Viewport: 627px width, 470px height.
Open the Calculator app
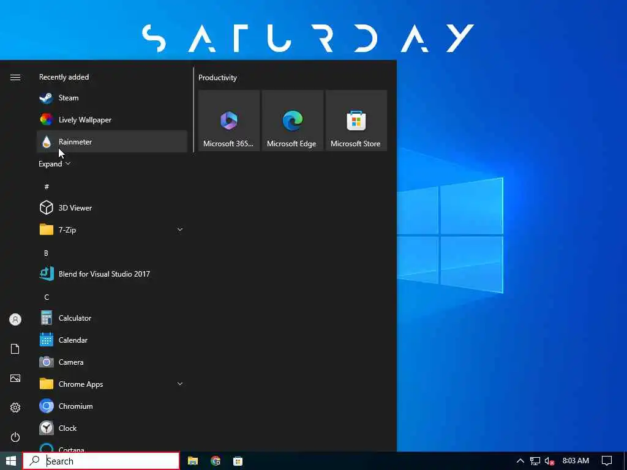click(111, 318)
